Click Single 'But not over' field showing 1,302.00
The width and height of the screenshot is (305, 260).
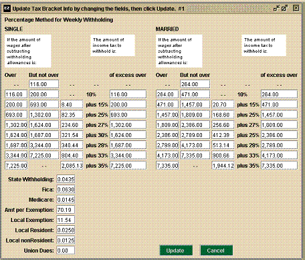coord(43,115)
